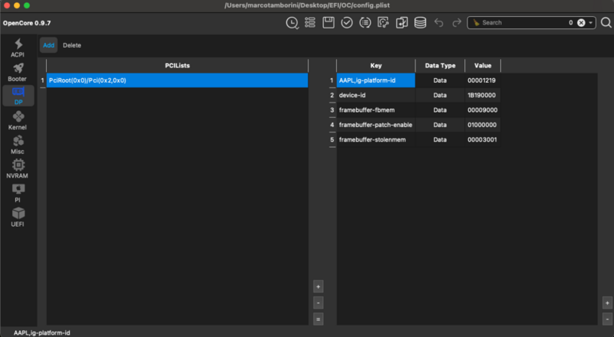Go to the NVRAM section
Viewport: 614px width, 337px height.
pyautogui.click(x=18, y=168)
